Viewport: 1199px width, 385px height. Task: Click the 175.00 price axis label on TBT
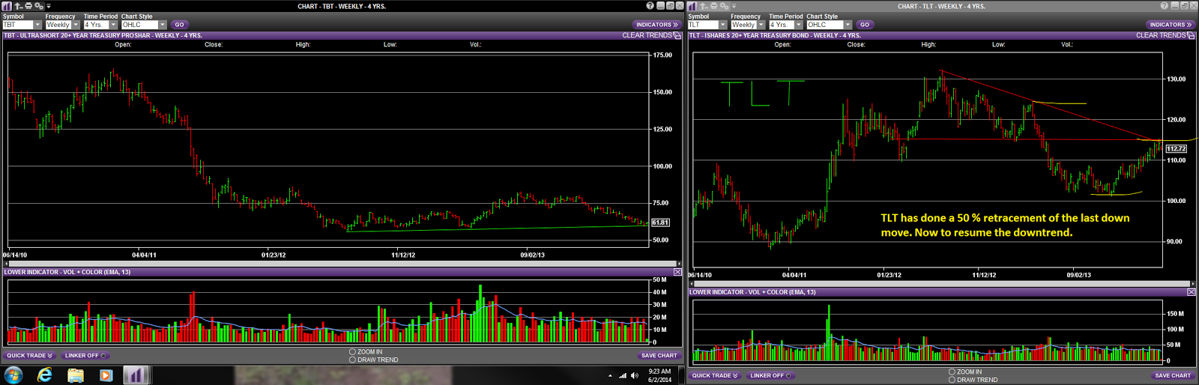[662, 55]
